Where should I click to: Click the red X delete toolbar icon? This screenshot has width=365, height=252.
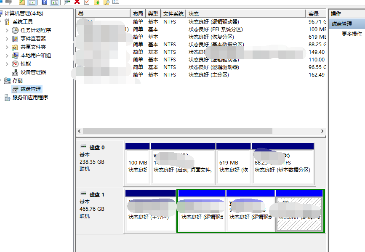(77, 2)
